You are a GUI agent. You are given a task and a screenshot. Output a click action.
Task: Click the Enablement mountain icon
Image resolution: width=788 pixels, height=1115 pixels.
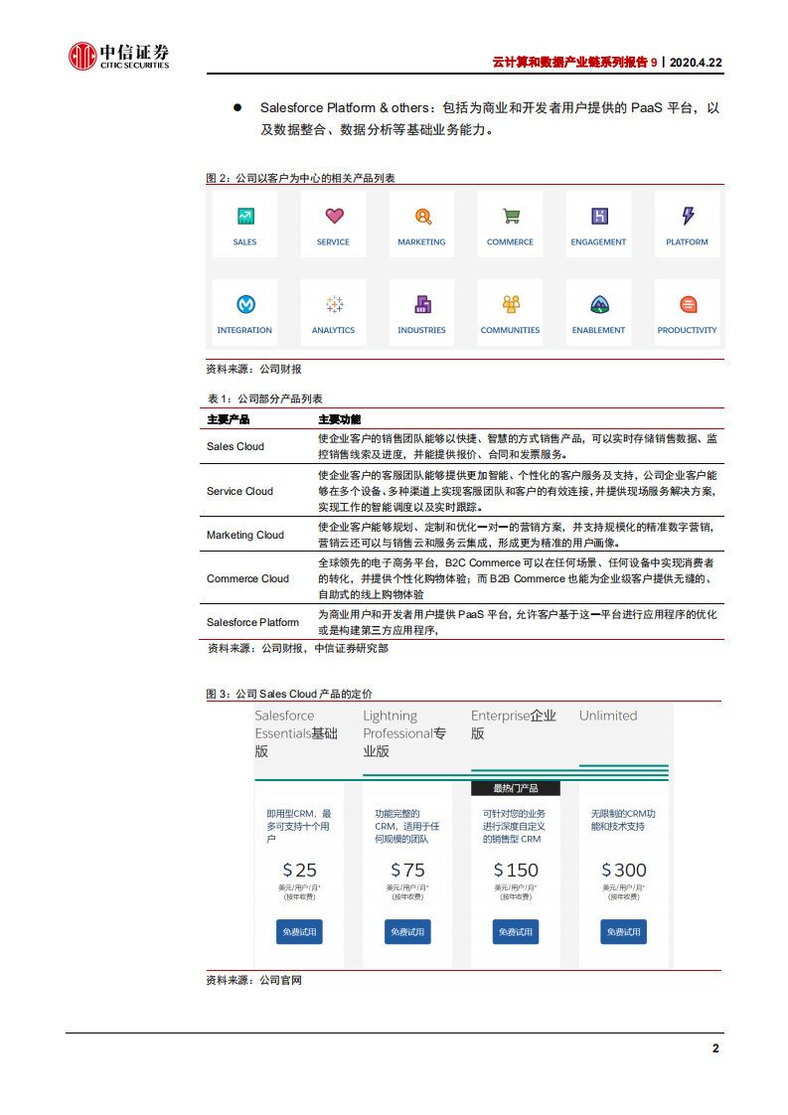pos(599,304)
